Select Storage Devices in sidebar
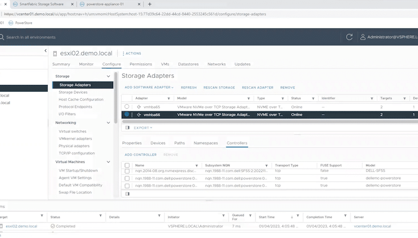Viewport: 418px width, 238px height. tap(73, 92)
